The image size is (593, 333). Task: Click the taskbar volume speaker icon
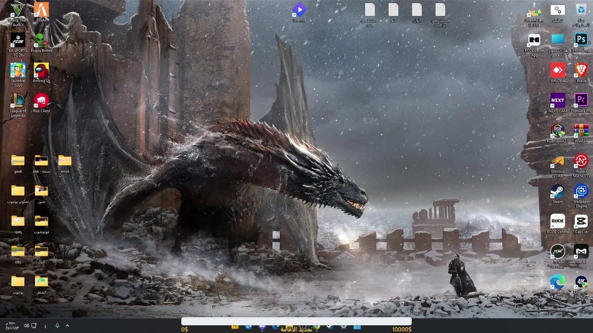pyautogui.click(x=26, y=326)
